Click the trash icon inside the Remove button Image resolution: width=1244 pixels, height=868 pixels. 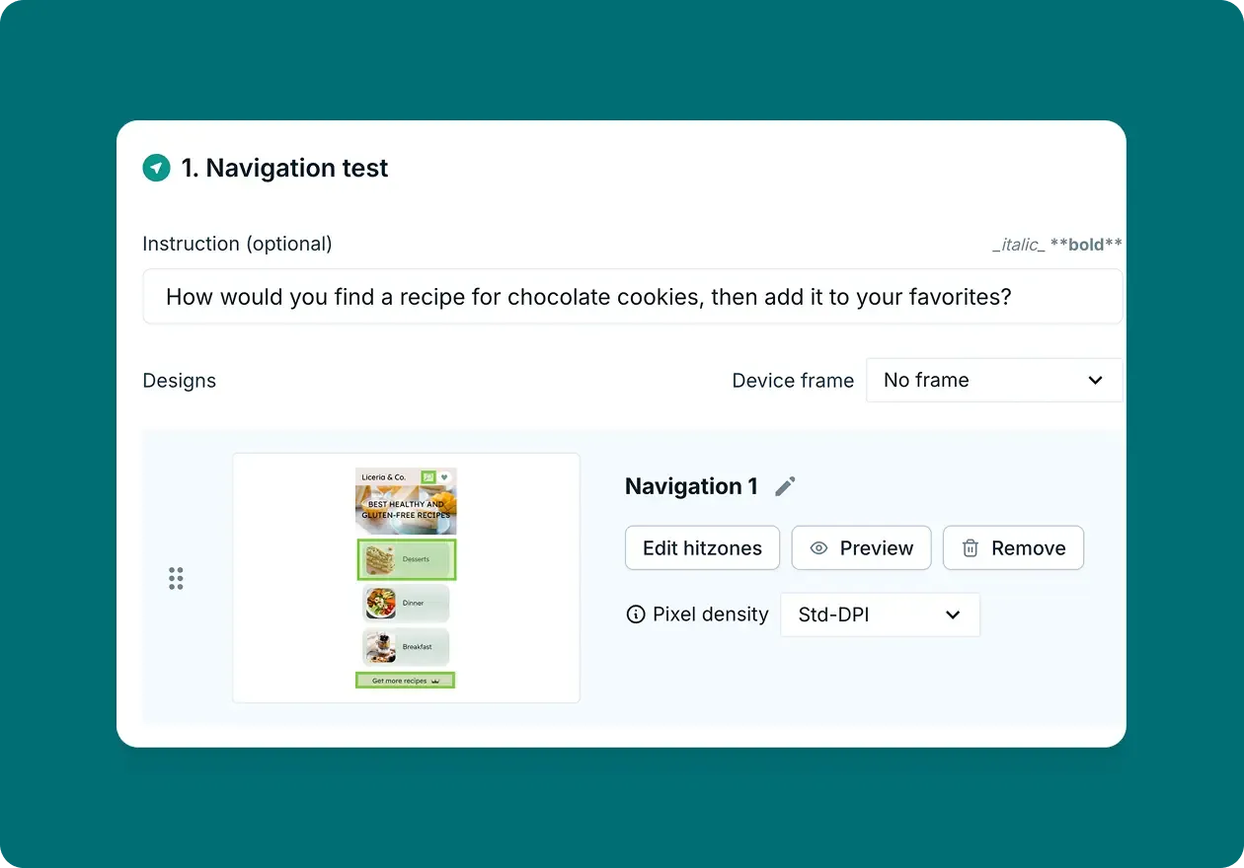(971, 547)
